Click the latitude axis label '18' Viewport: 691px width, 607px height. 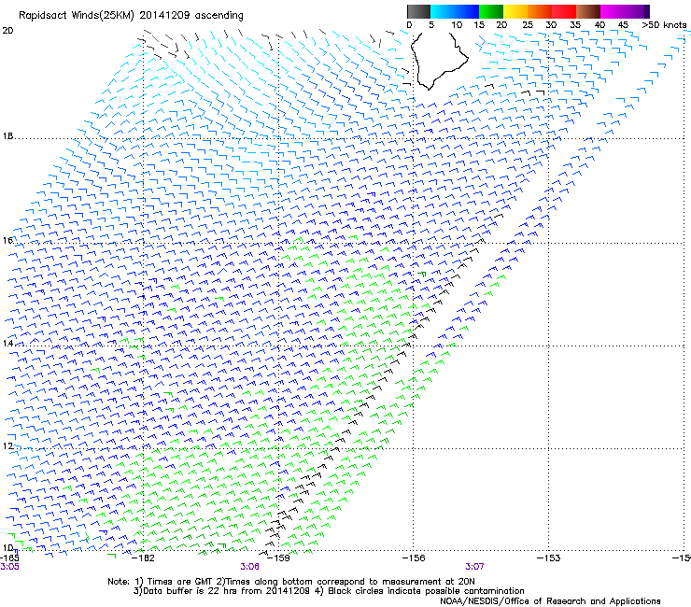tap(7, 136)
